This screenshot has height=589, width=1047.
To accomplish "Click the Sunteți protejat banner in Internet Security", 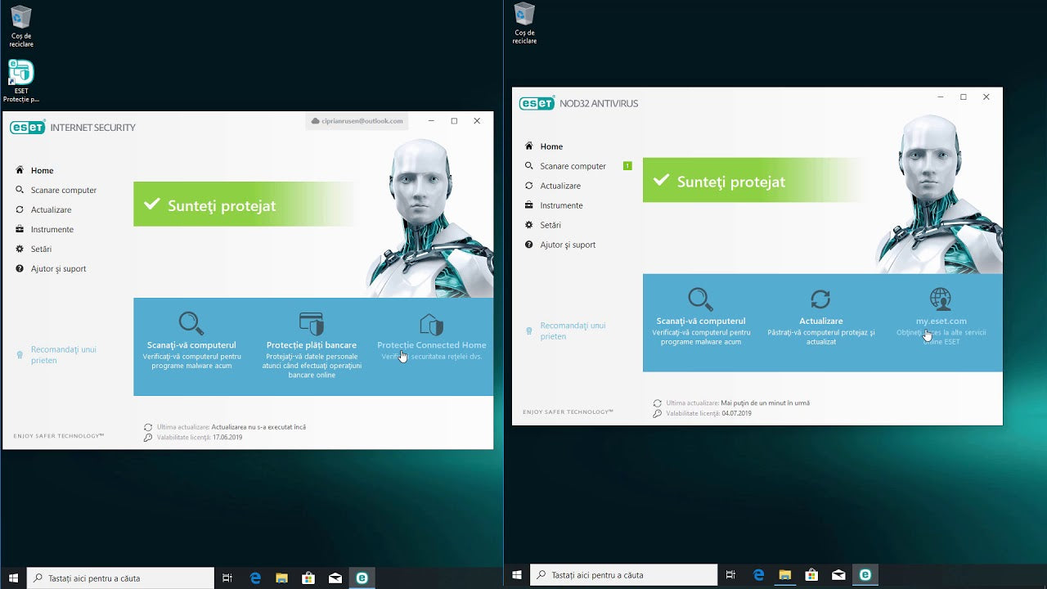I will click(x=245, y=205).
